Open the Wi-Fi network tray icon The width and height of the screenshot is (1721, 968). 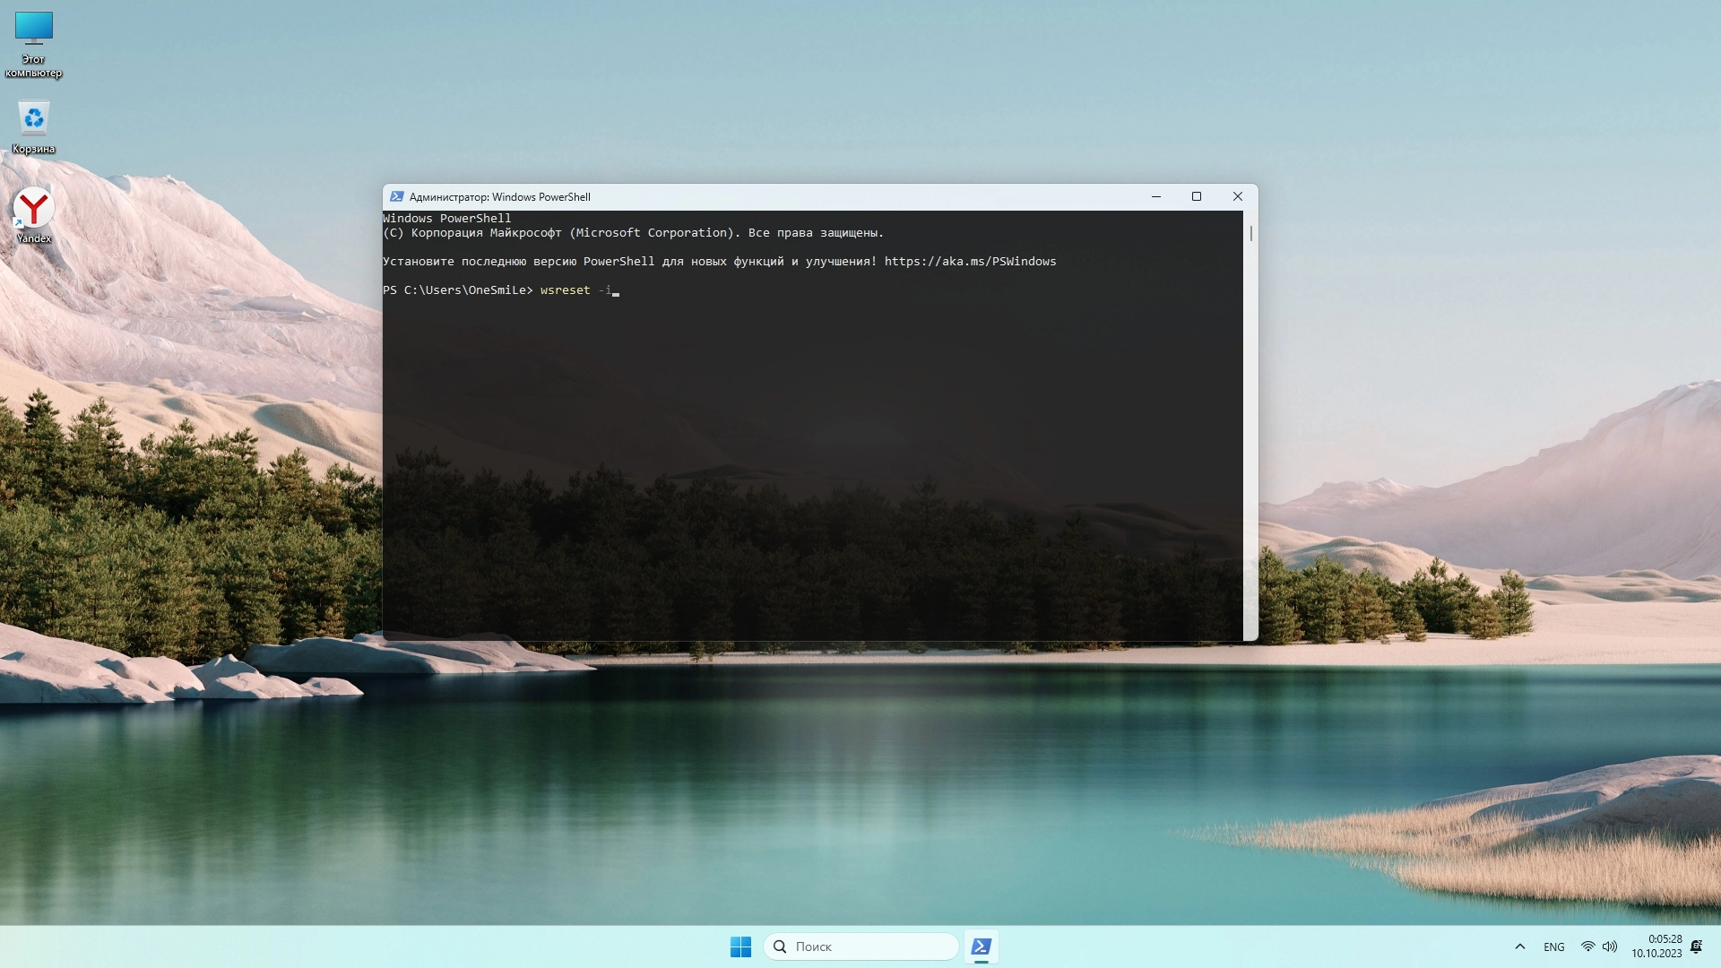[x=1587, y=946]
